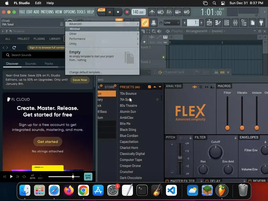Click Change default template...
Screen dimensions: 268x201
point(86,72)
